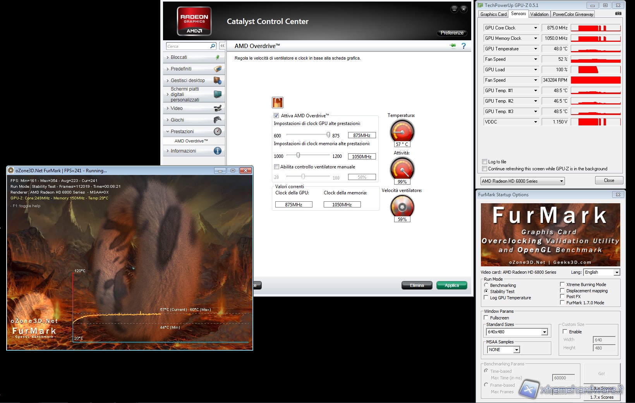The width and height of the screenshot is (635, 403).
Task: Click the Informazioni blue info icon
Action: [218, 151]
